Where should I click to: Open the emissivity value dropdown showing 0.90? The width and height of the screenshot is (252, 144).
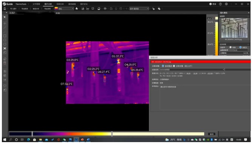click(241, 50)
